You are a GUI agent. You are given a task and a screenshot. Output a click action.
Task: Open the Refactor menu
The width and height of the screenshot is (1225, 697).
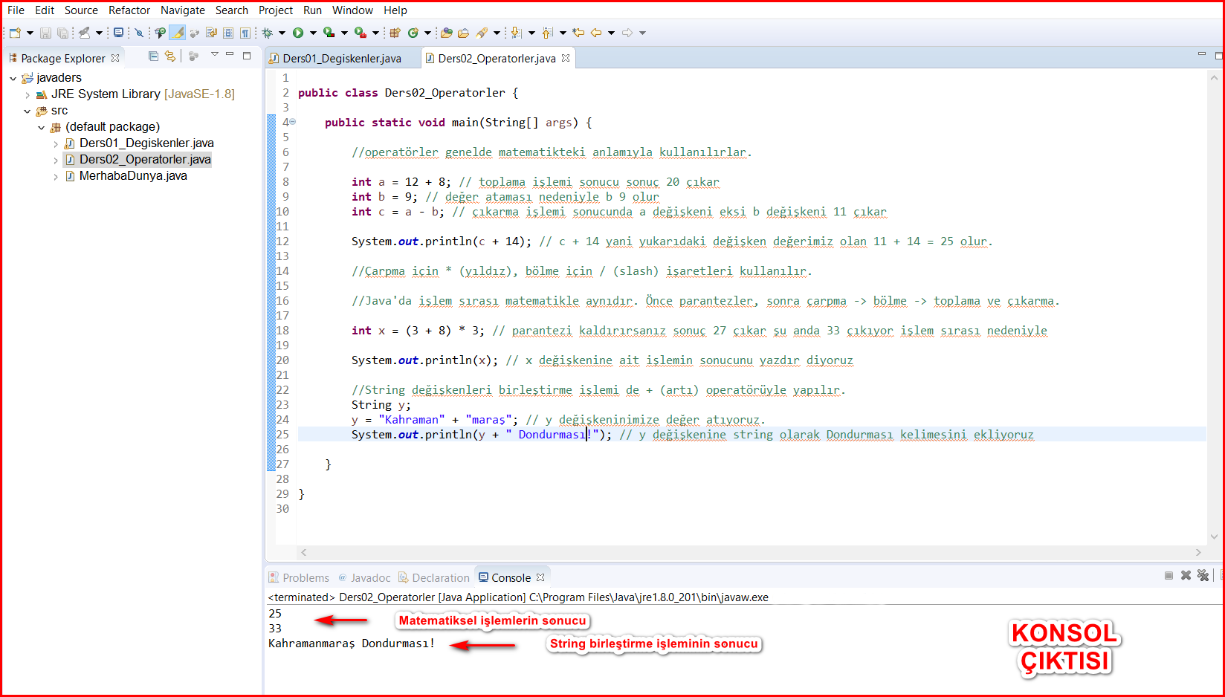click(x=129, y=10)
